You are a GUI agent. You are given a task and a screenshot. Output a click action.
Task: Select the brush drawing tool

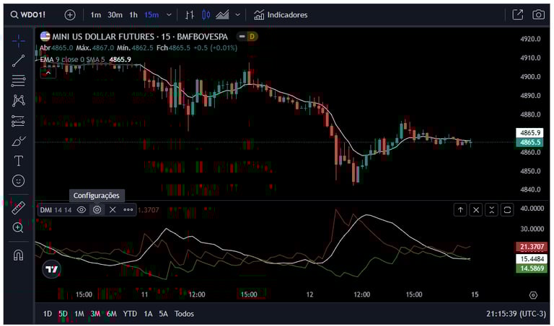coord(18,141)
